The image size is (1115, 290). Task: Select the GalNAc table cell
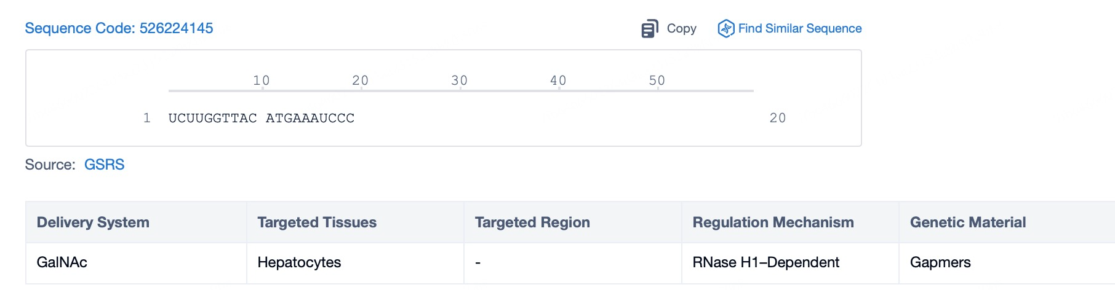point(62,262)
